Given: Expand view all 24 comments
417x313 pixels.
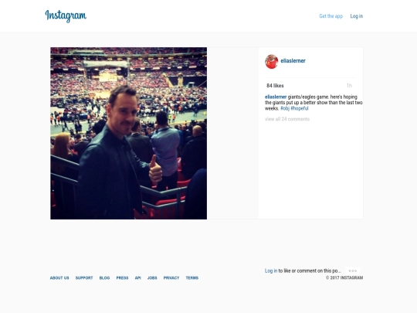Looking at the screenshot, I should click(287, 119).
